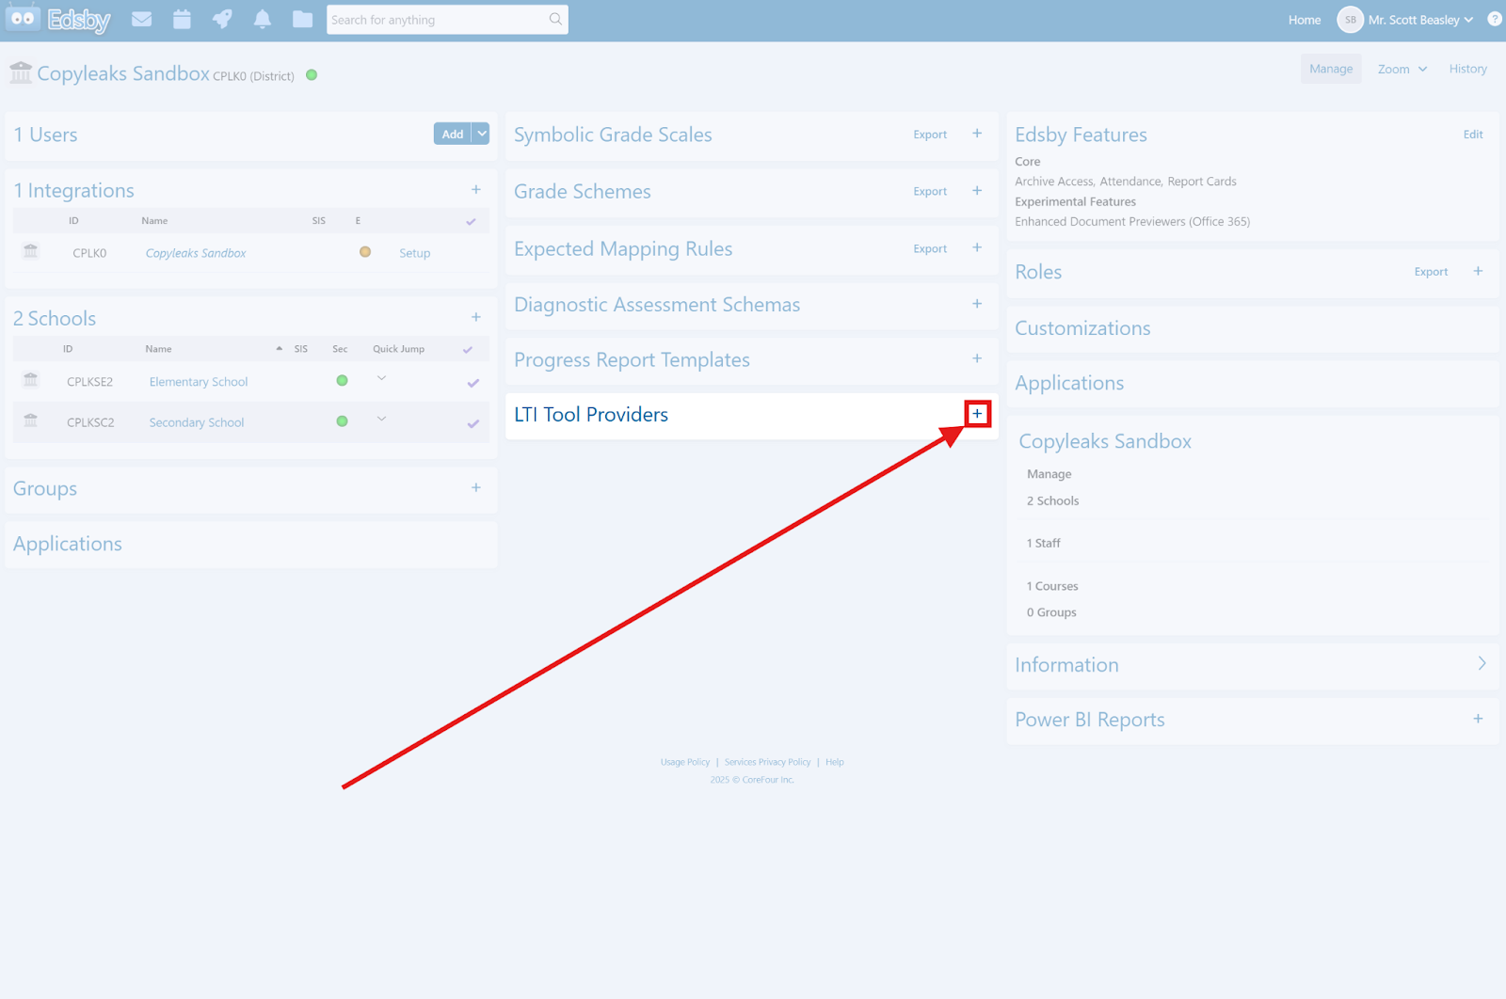Click the Copyleaks Sandbox district building icon

pos(21,72)
